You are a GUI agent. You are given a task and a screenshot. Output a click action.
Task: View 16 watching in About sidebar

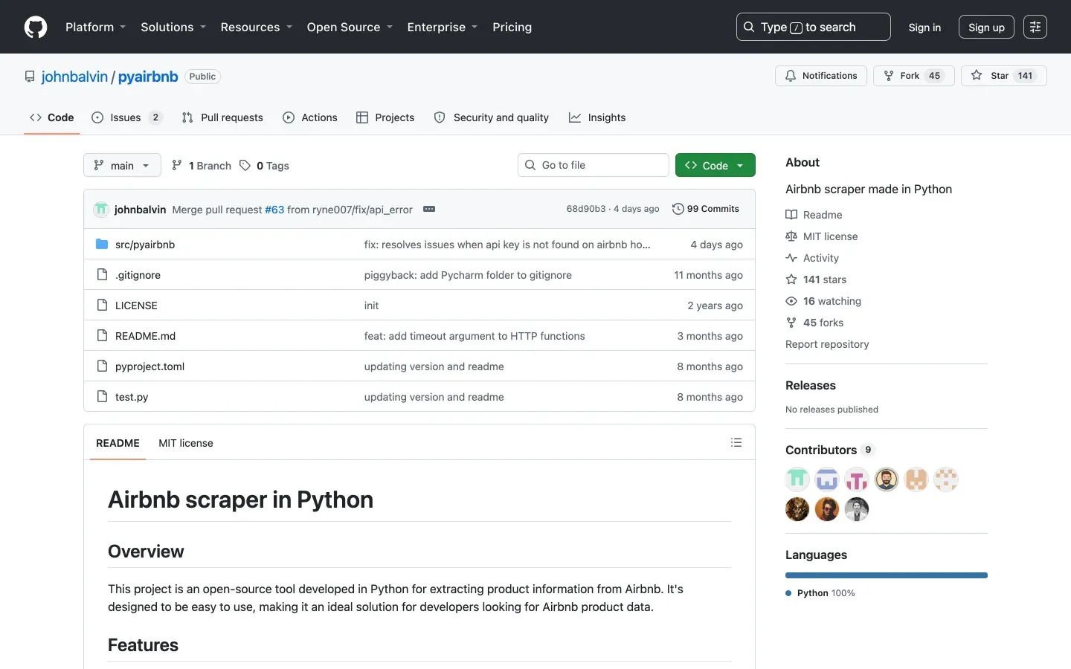(x=823, y=301)
